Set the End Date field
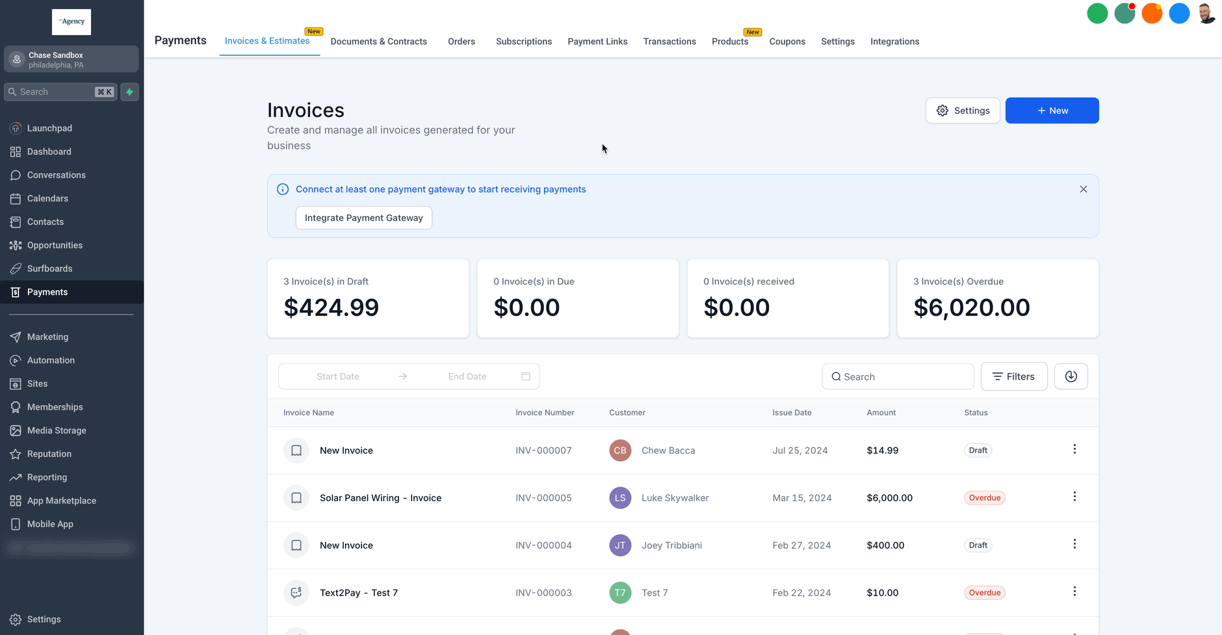 [467, 376]
